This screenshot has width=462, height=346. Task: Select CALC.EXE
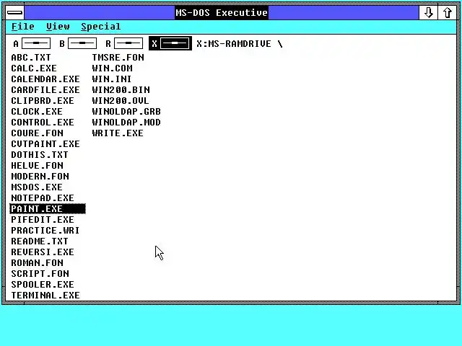(34, 68)
